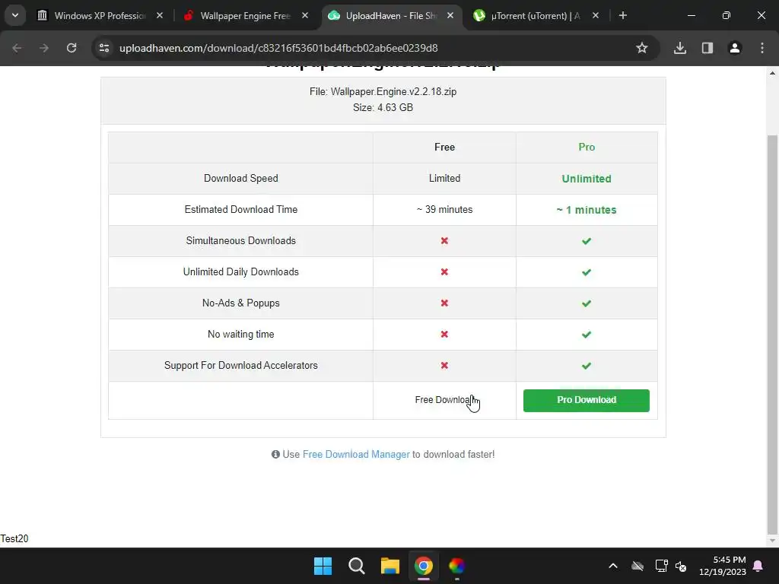Click the ~ 1 minutes cell
Screen dimensions: 779x584
coord(587,210)
